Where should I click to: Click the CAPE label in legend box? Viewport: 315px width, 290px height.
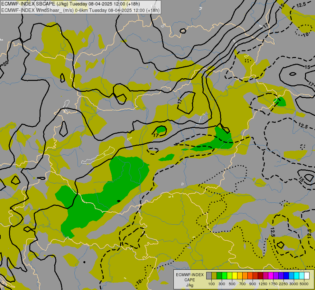(x=190, y=280)
